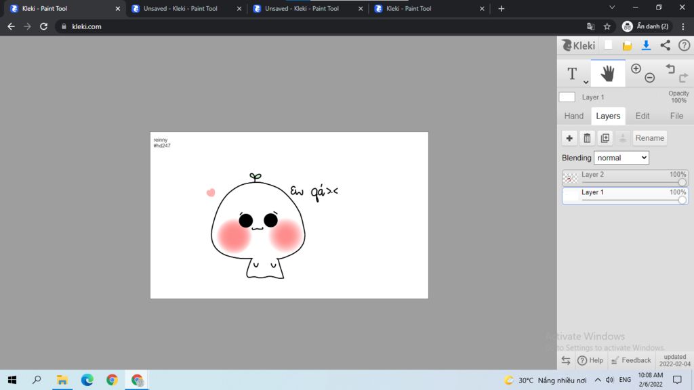Viewport: 694px width, 390px height.
Task: Click the ENG input language indicator
Action: [x=625, y=380]
